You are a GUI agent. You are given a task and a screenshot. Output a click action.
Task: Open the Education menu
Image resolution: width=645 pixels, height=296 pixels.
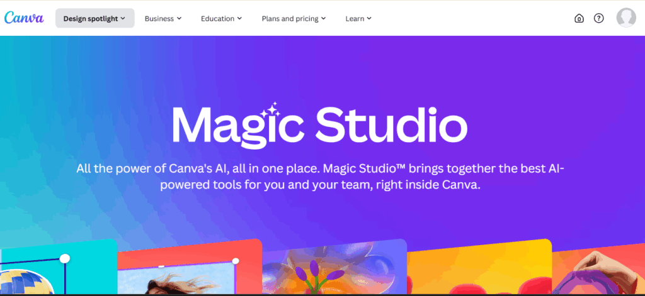click(x=221, y=18)
